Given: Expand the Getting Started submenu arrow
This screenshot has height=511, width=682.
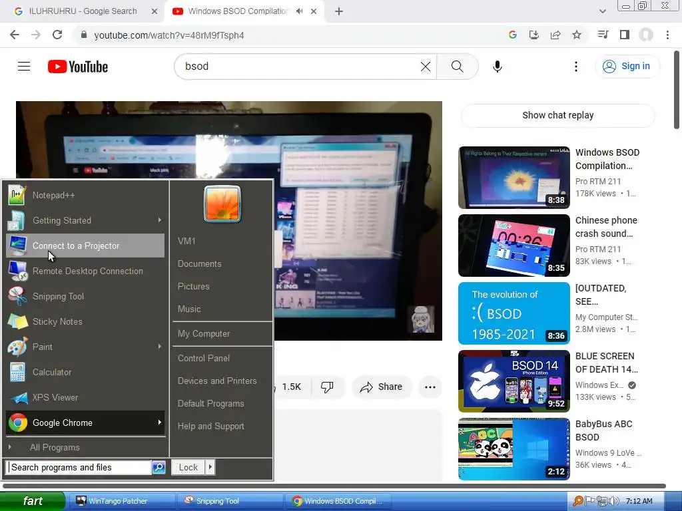Looking at the screenshot, I should pyautogui.click(x=160, y=220).
